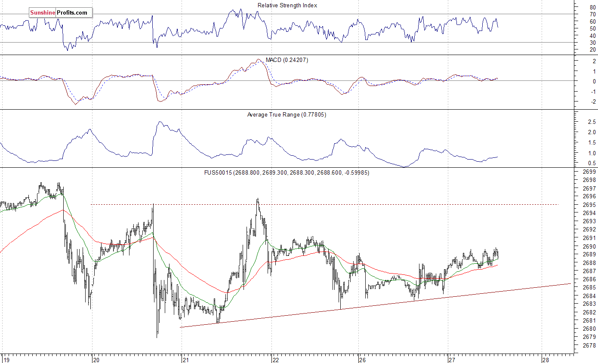Click the Average True Range (0.77805) label

(x=287, y=115)
